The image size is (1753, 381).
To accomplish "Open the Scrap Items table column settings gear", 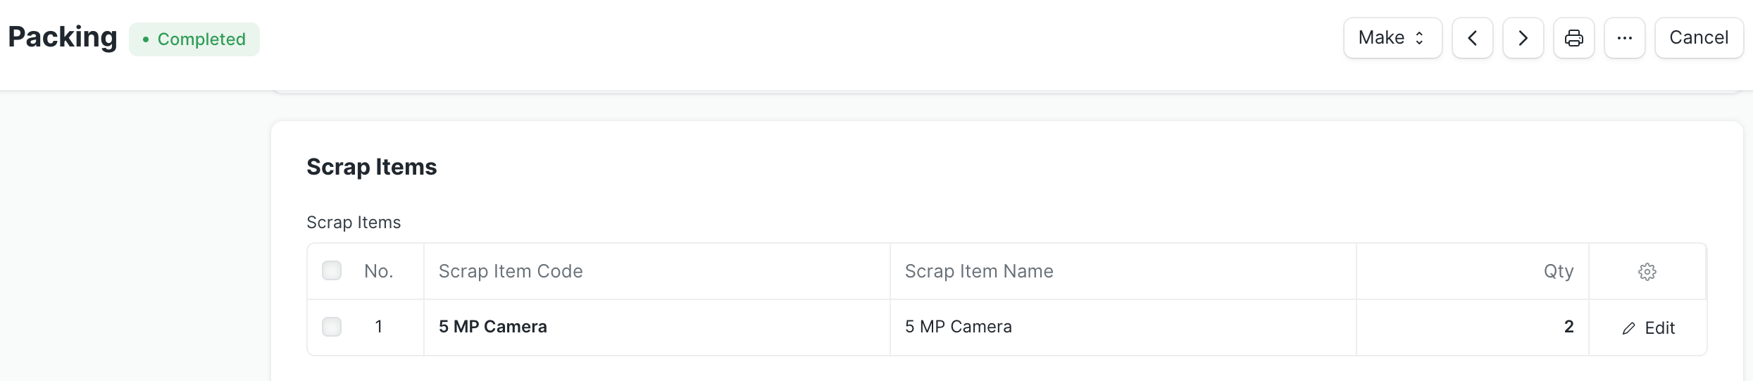I will pyautogui.click(x=1647, y=272).
